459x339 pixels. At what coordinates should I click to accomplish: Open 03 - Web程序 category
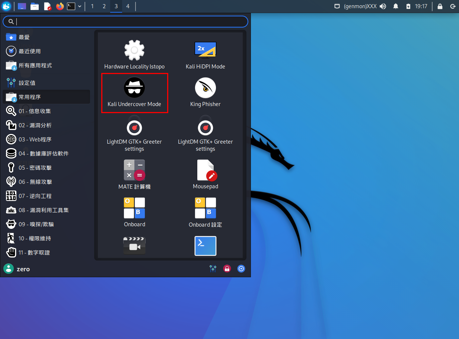click(46, 140)
